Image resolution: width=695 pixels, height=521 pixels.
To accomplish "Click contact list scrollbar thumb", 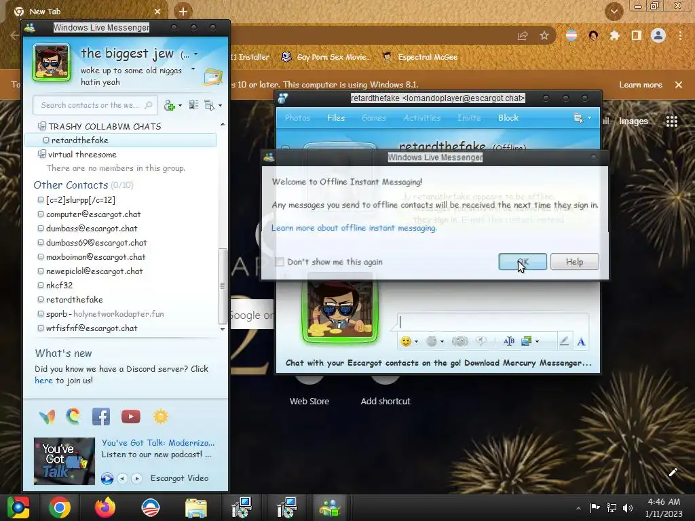I will pos(223,286).
